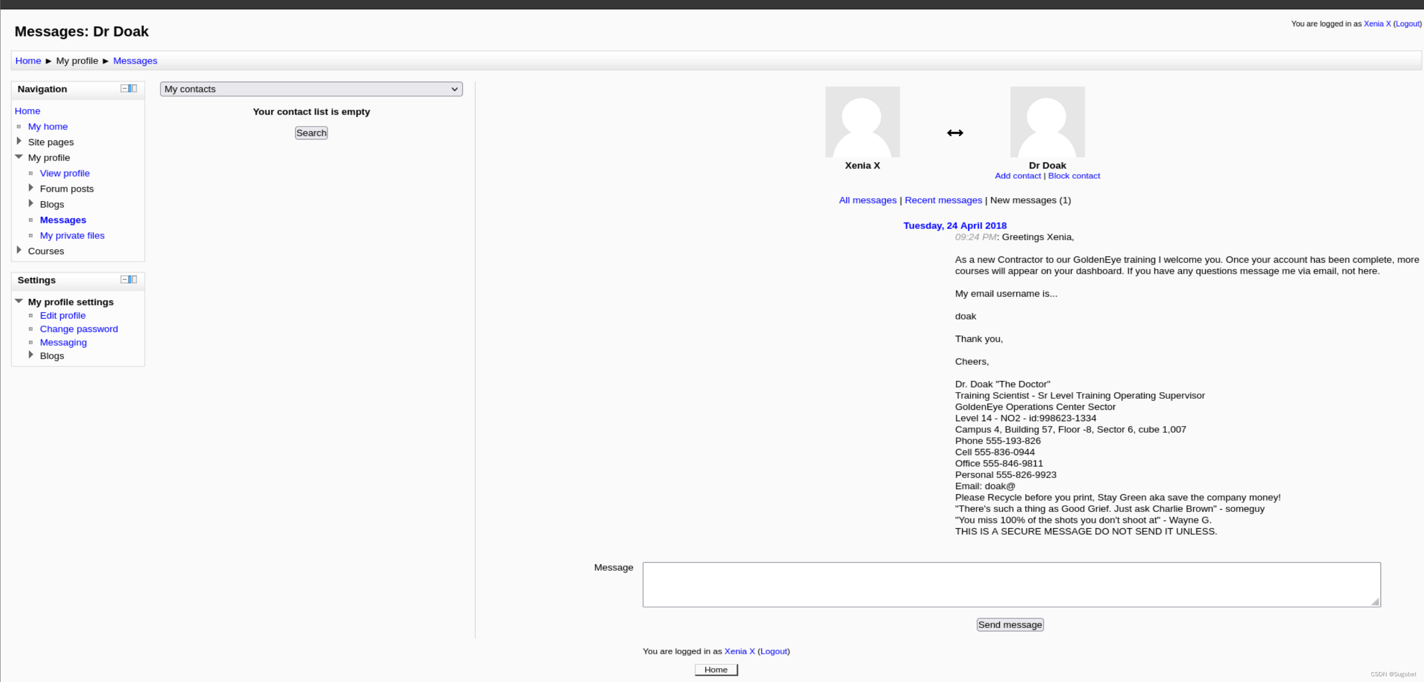Click Xenia X's profile avatar
The height and width of the screenshot is (682, 1424).
[862, 122]
